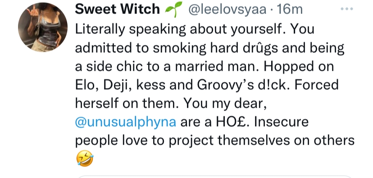Viewport: 373px width, 178px height.
Task: Open the three-dot more options menu
Action: 346,9
